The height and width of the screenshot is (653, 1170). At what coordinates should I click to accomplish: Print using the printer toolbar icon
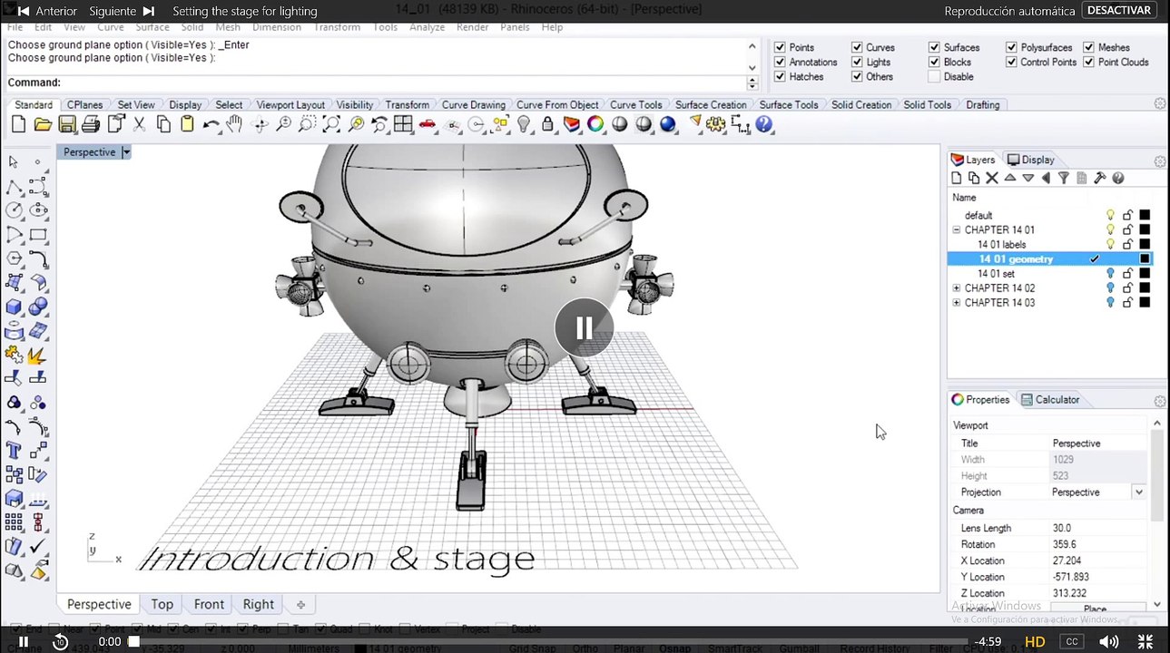91,124
